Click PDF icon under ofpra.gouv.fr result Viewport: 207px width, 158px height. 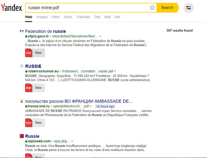[29, 53]
